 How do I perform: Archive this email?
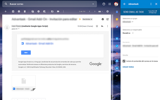13,11
